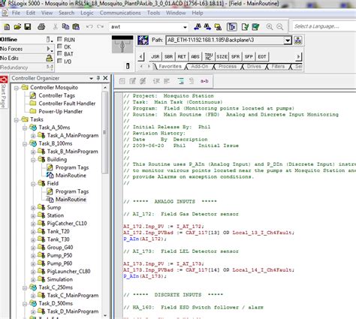Screen dimensions: 356x319
Task: Switch to the Add-On instruction tab
Action: point(200,67)
